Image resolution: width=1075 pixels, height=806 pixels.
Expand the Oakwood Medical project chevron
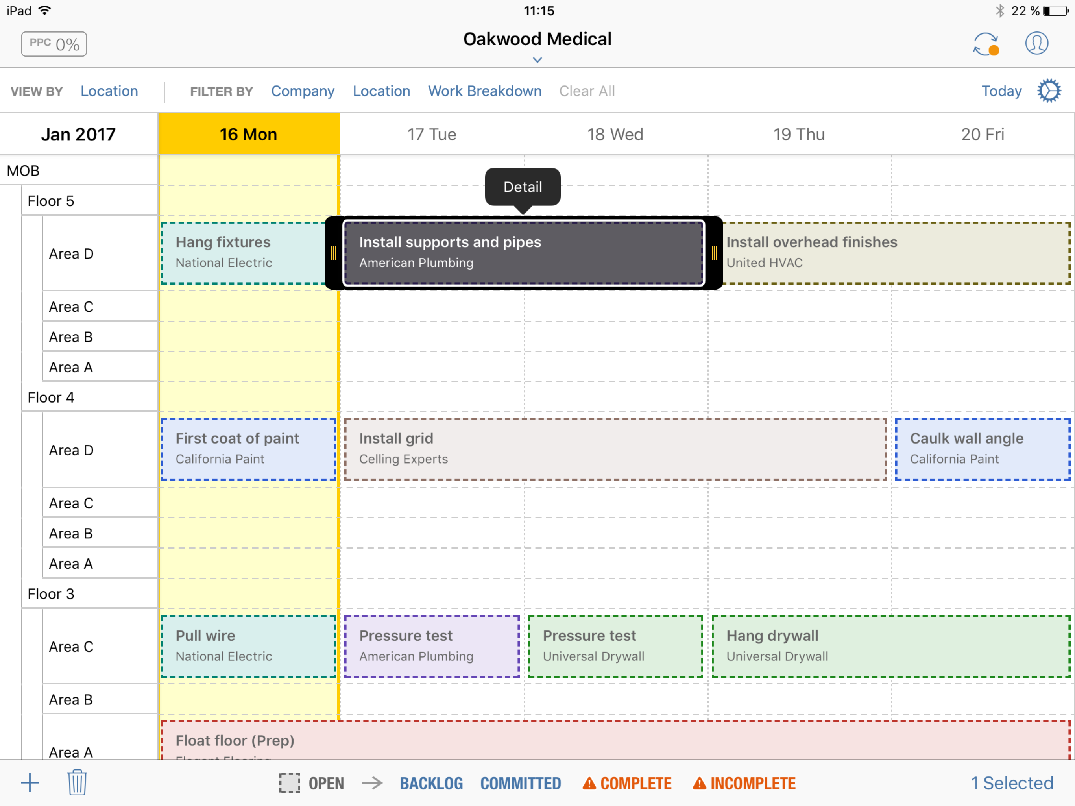[537, 60]
